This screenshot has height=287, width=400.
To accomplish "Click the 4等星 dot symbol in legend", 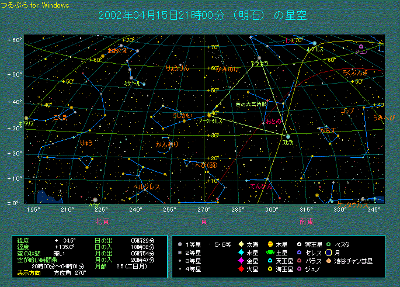I will point(180,269).
